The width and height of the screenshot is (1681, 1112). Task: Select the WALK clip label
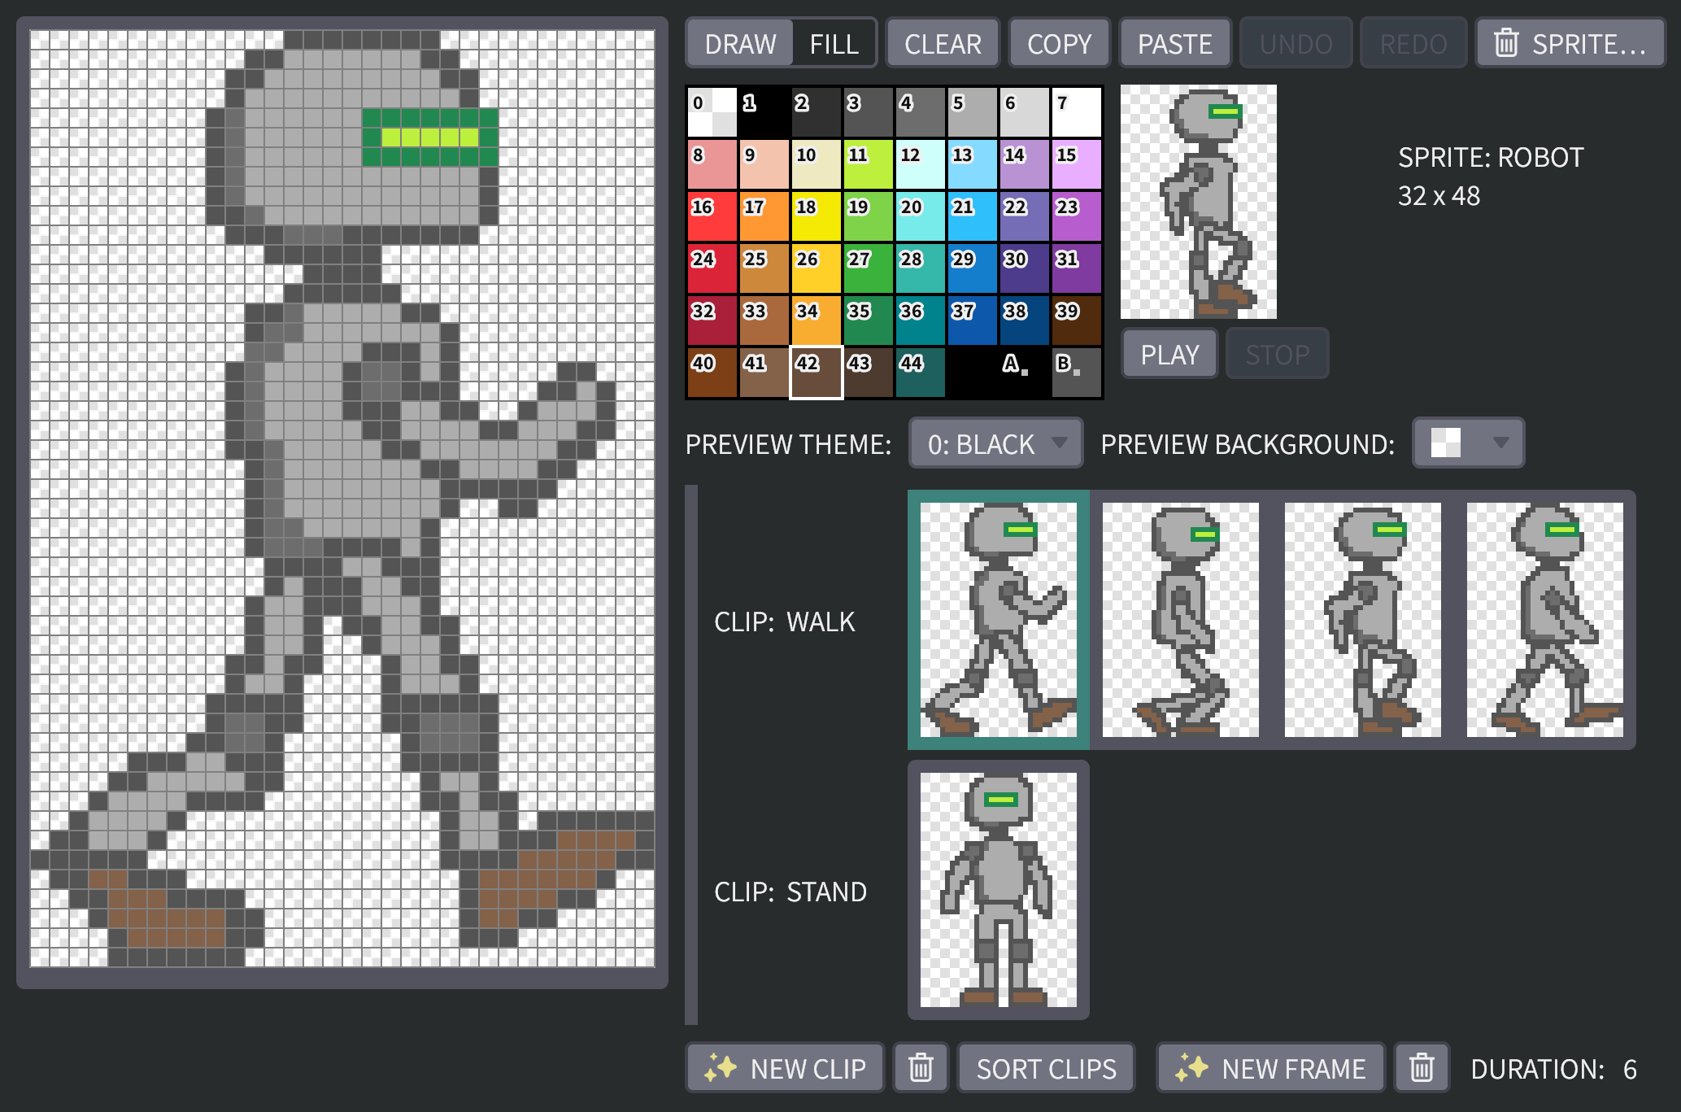784,621
